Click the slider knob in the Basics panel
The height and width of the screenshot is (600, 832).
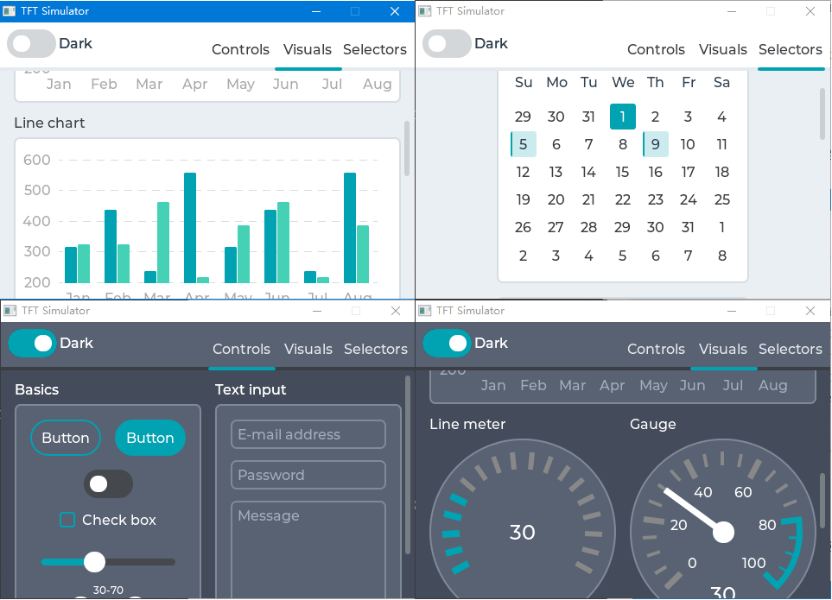tap(94, 562)
